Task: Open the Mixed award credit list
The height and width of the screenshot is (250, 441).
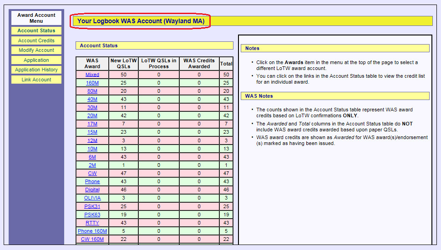Action: click(x=92, y=75)
